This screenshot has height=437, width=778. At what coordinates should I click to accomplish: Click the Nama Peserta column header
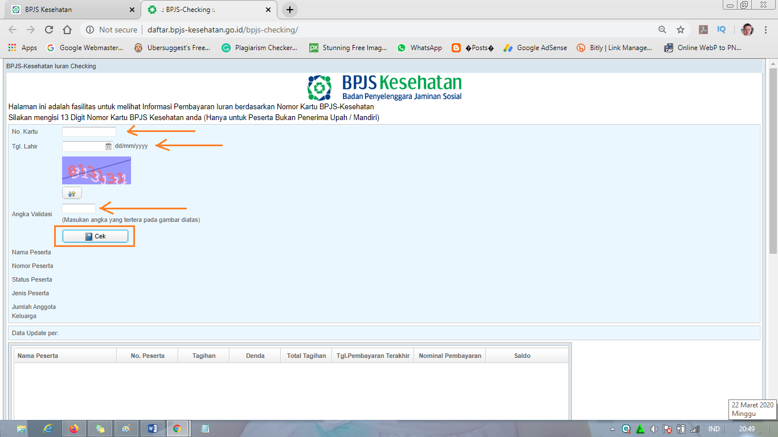(x=65, y=356)
